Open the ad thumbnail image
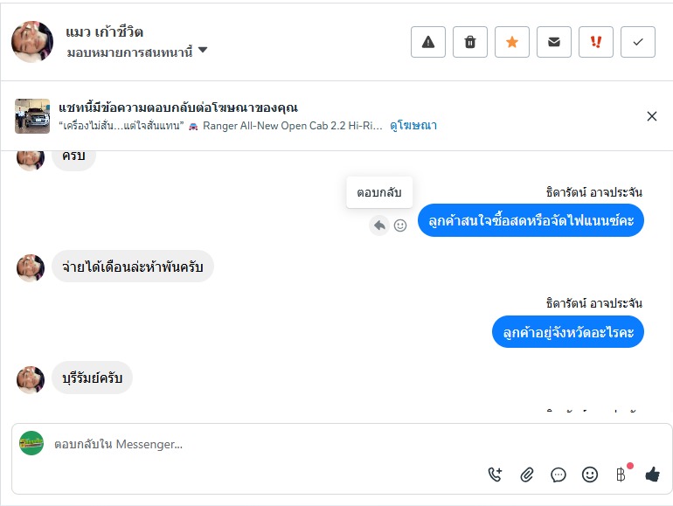The height and width of the screenshot is (506, 673). [32, 116]
